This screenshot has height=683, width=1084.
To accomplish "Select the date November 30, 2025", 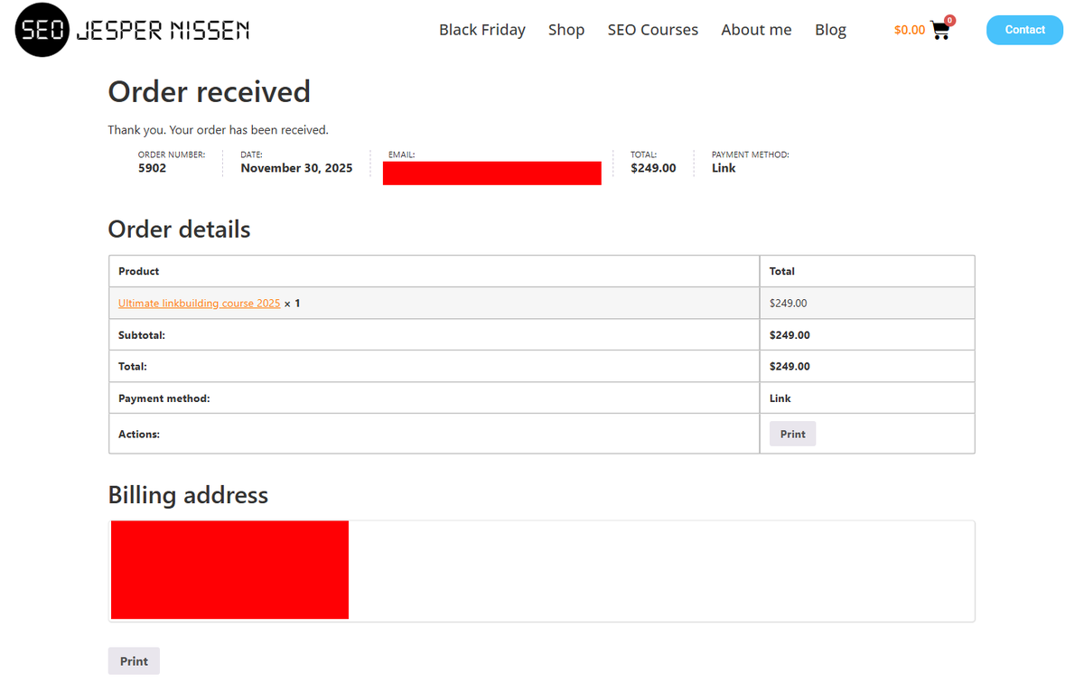I will (296, 168).
